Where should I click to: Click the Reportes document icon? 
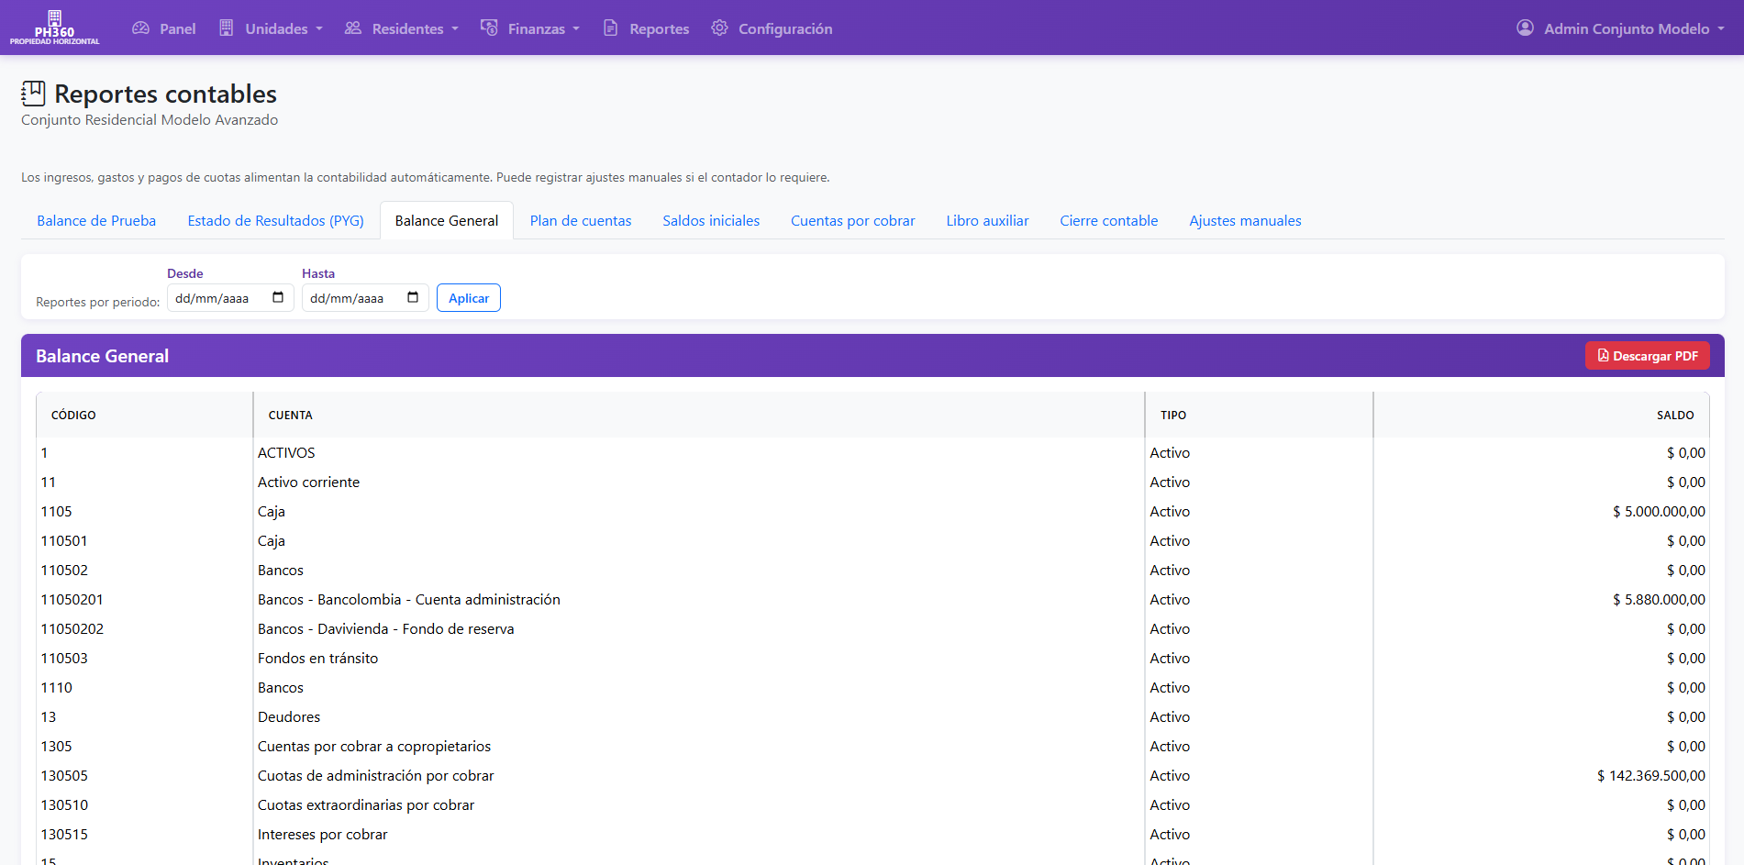[610, 28]
